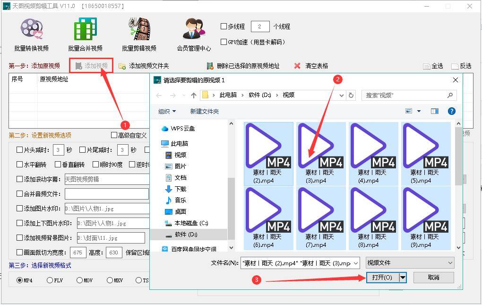Select 软件 (D:) in the sidebar
This screenshot has width=482, height=305.
[x=181, y=234]
